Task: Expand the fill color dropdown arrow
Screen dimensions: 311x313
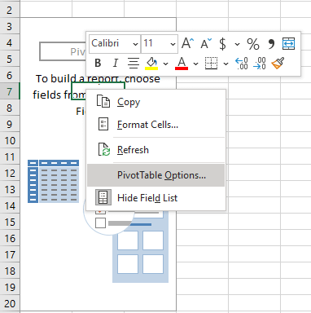Action: [165, 64]
